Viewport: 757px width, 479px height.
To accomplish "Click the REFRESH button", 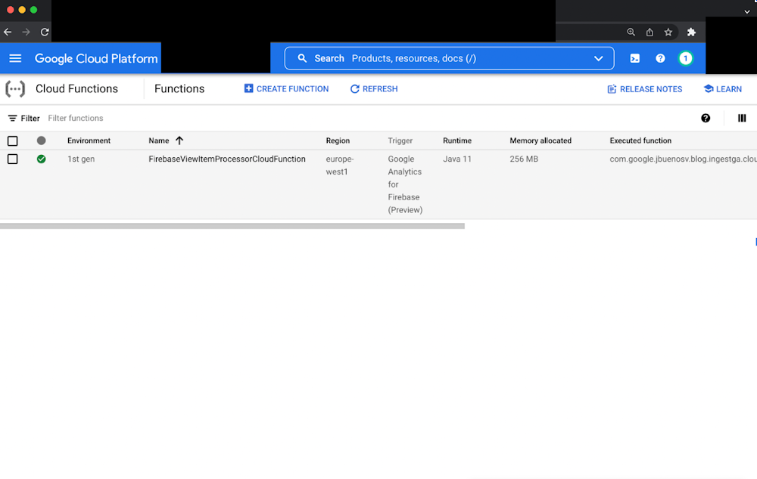I will [374, 88].
